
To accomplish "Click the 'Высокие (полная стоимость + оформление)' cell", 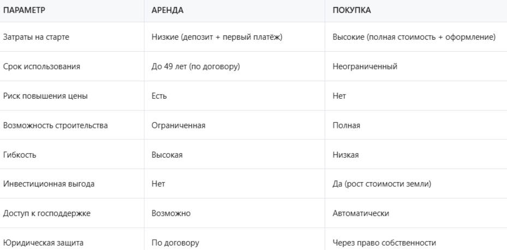I will click(x=414, y=37).
